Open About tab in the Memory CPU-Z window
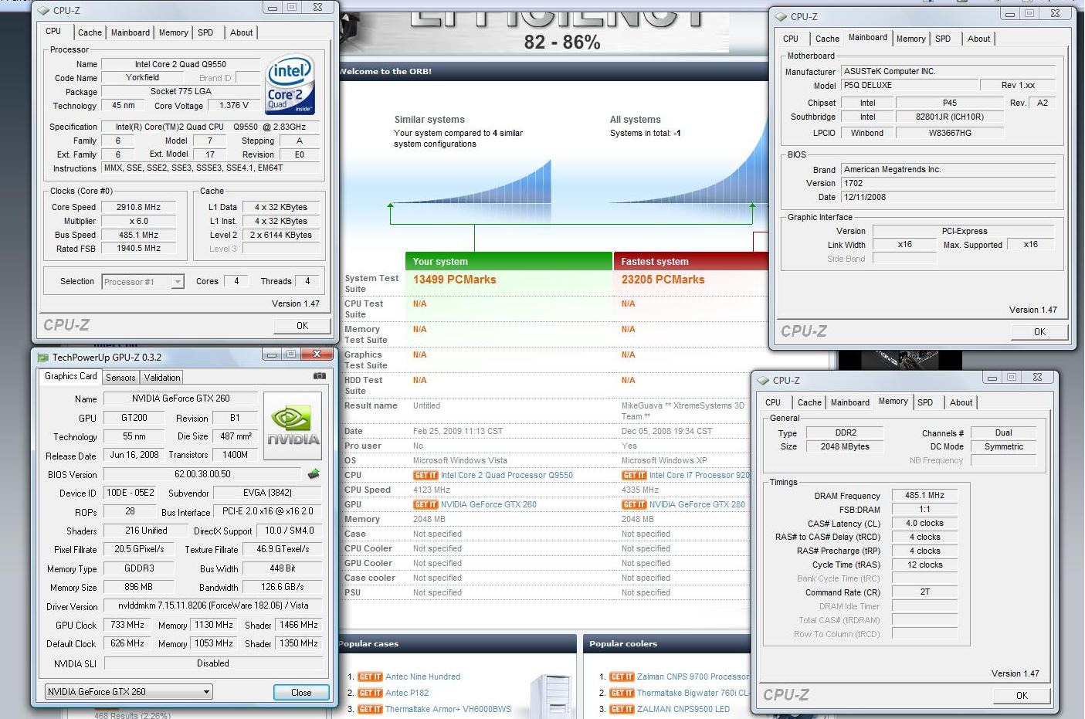The height and width of the screenshot is (719, 1085). click(x=961, y=402)
